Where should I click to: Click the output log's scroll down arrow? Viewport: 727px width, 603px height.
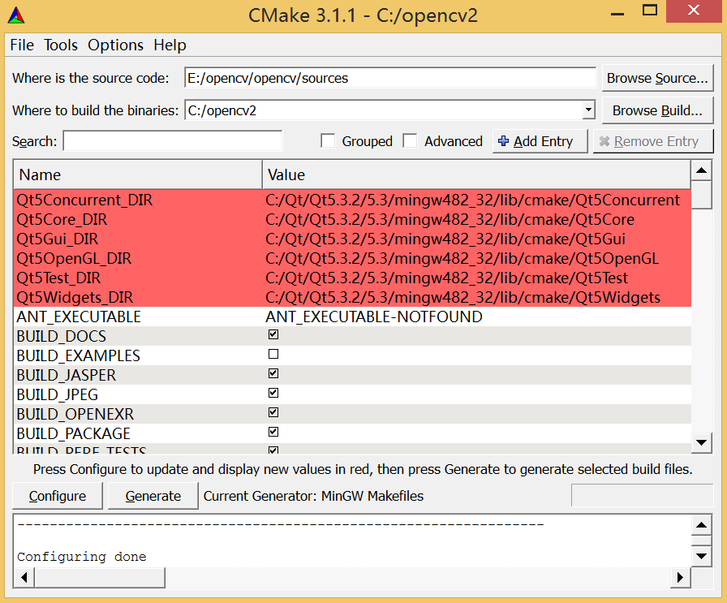702,556
